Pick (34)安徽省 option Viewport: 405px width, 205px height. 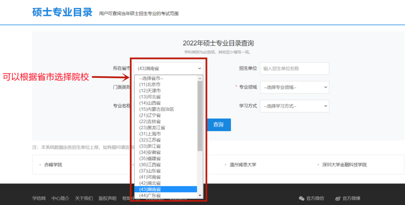pos(166,152)
